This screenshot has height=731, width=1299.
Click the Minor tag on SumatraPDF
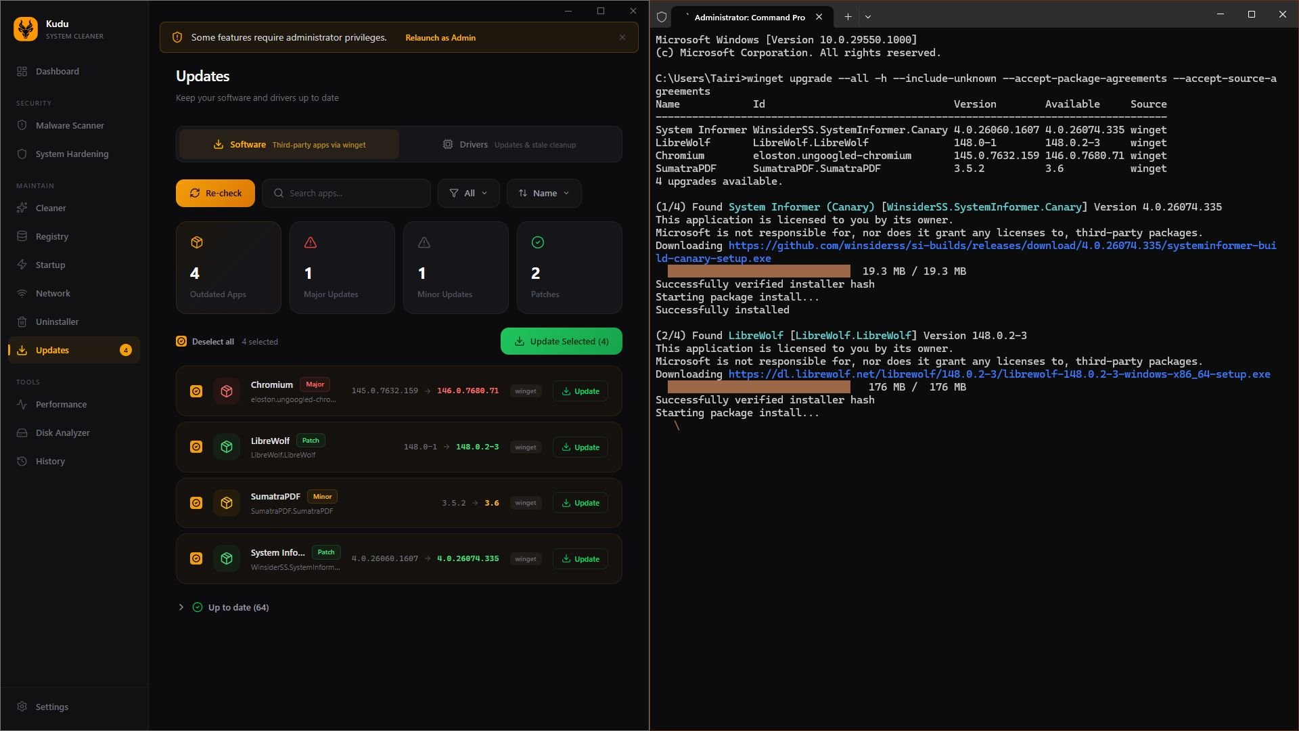coord(322,496)
